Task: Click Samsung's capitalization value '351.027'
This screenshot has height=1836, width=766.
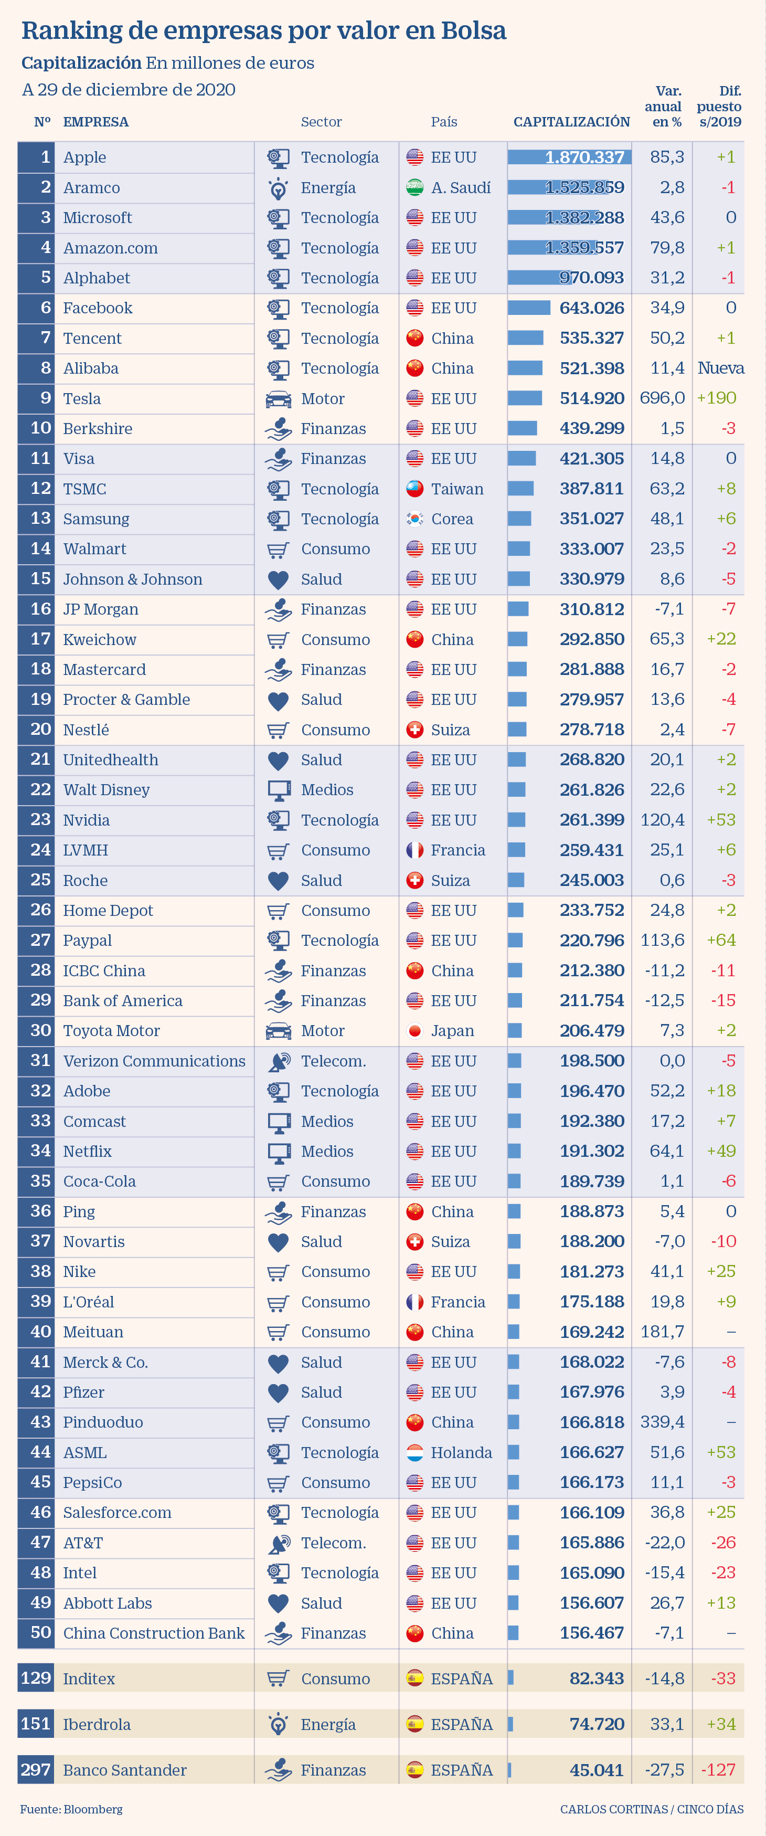Action: tap(591, 519)
